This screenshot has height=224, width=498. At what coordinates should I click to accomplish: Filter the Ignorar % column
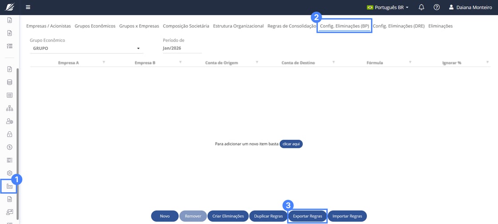(x=487, y=62)
